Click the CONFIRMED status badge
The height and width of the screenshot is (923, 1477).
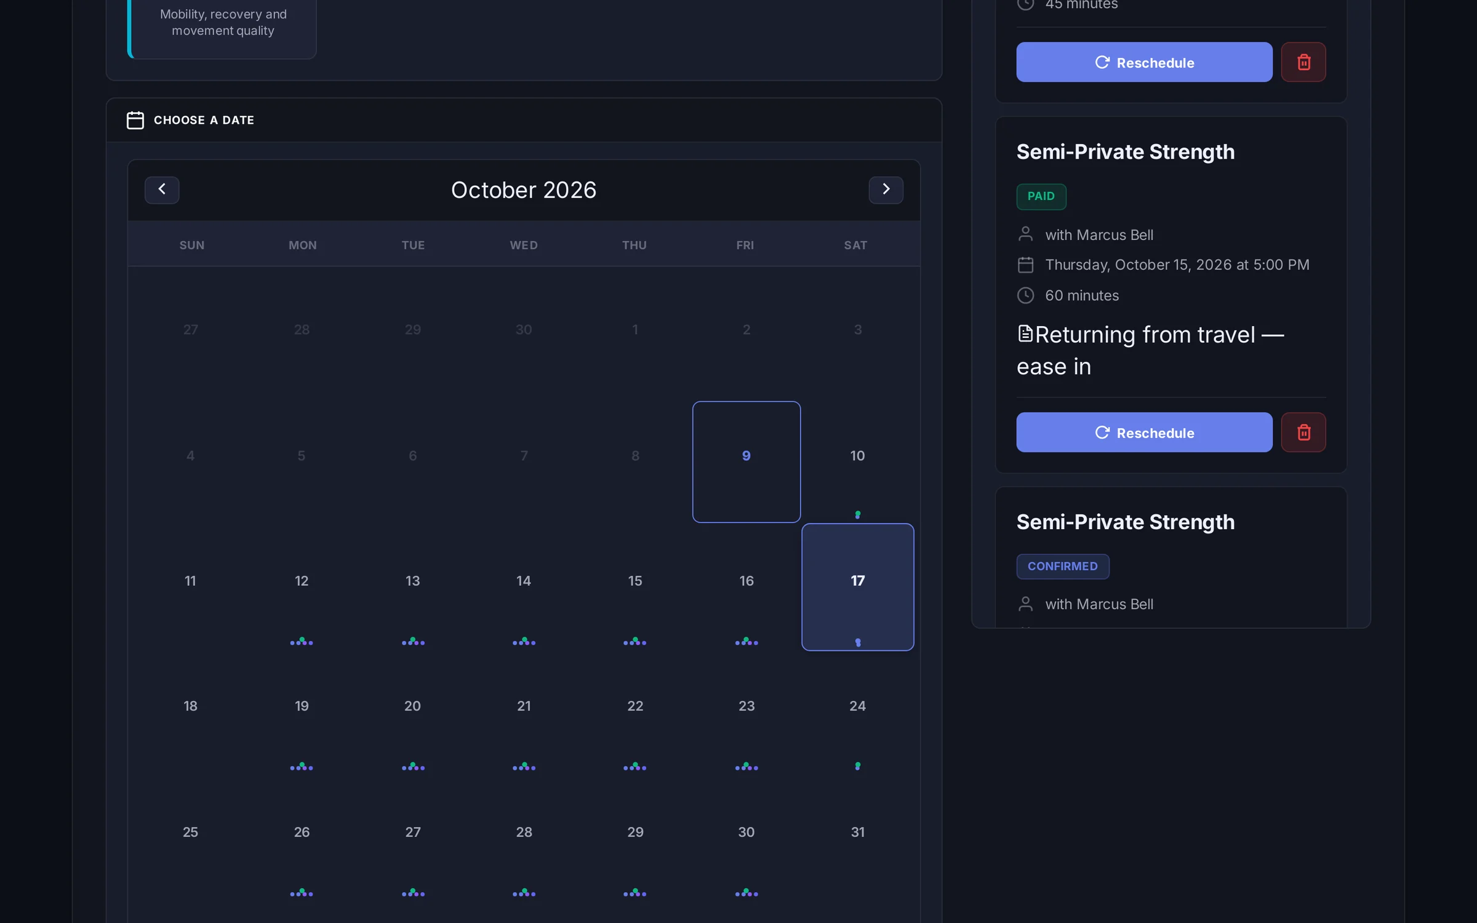pyautogui.click(x=1062, y=566)
